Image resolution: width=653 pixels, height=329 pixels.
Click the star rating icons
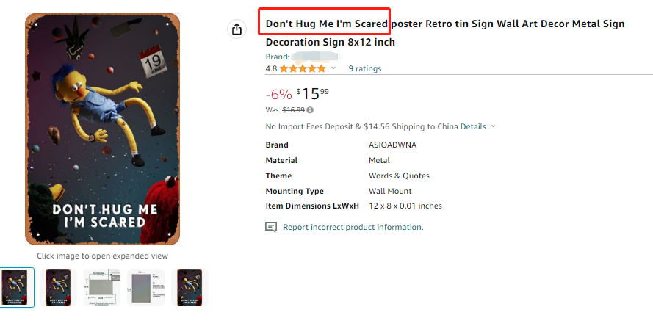click(x=302, y=69)
